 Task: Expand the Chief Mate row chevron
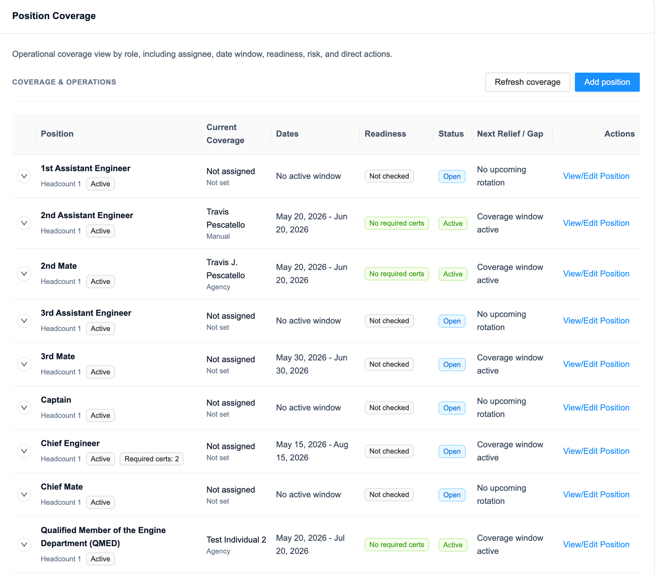coord(24,494)
